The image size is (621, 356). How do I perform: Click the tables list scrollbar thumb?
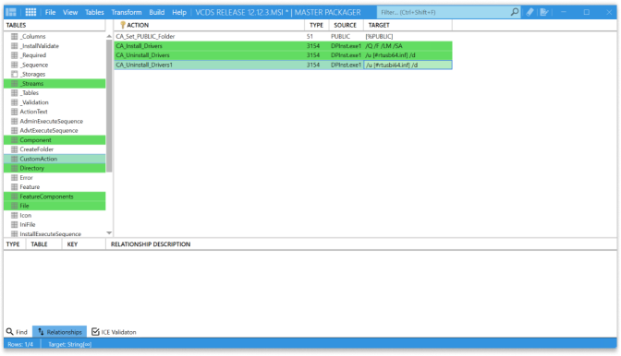click(x=109, y=105)
